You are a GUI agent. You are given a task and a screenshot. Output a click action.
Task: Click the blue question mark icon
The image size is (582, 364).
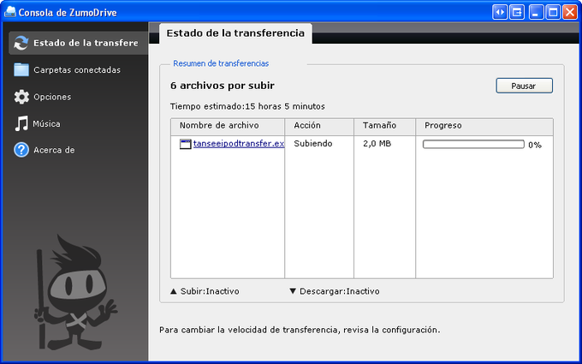(x=21, y=150)
